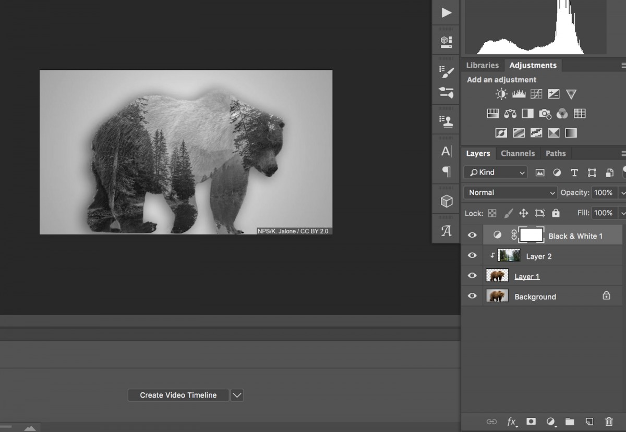Toggle visibility of Layer 2
Viewport: 626px width, 432px height.
tap(472, 255)
